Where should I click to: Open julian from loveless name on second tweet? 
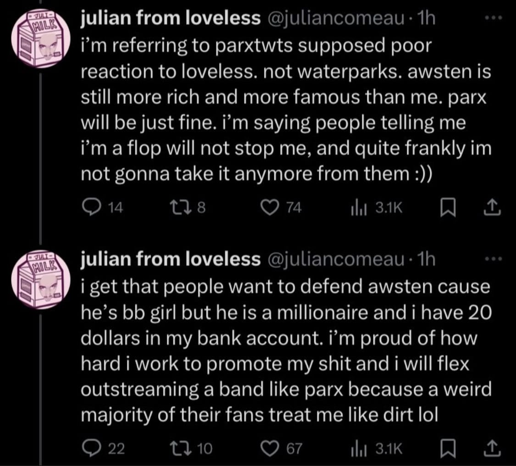click(171, 259)
